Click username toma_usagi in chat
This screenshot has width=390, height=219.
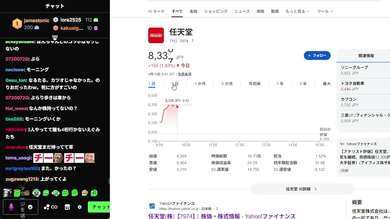18,158
